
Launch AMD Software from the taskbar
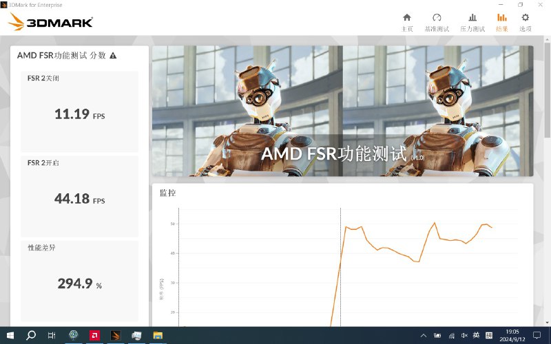tap(94, 335)
